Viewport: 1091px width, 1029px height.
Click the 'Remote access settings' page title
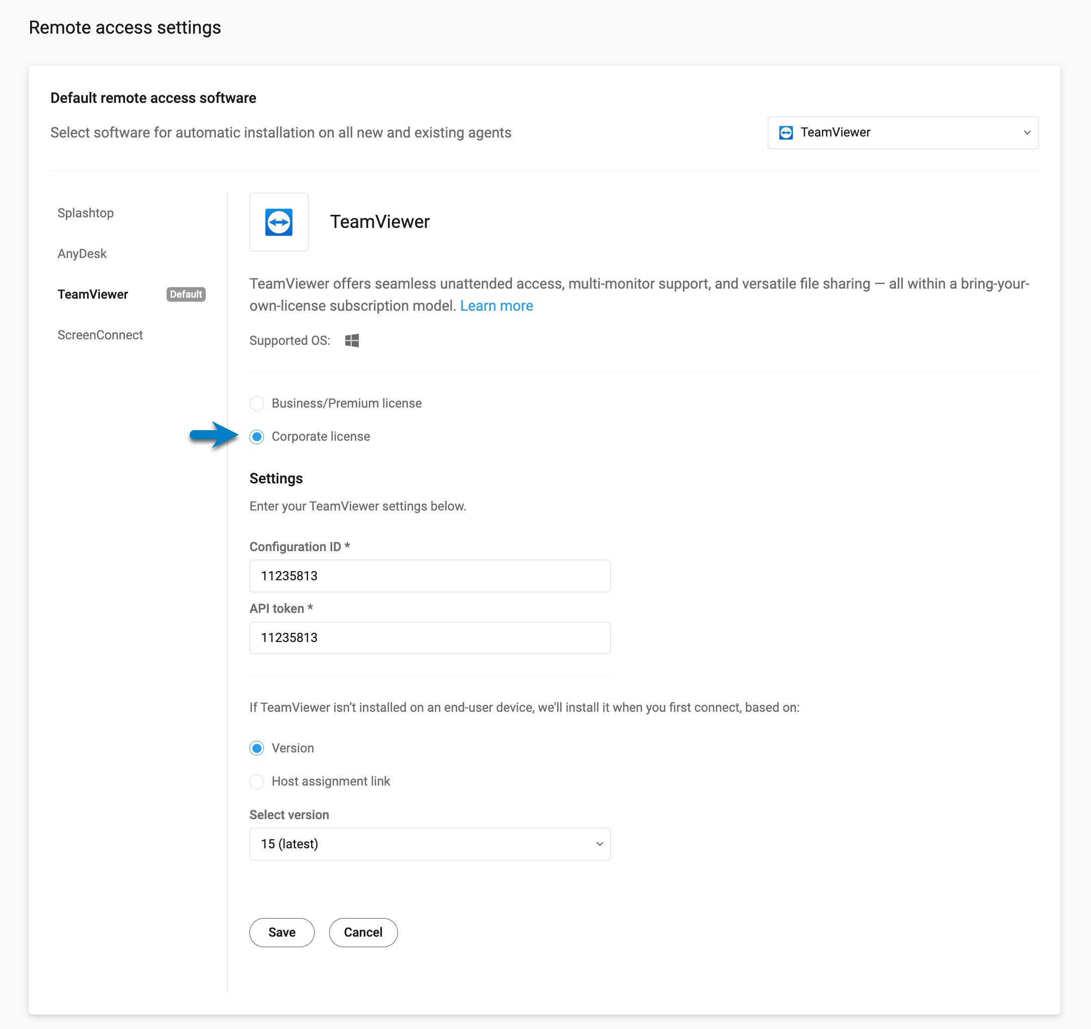[124, 28]
